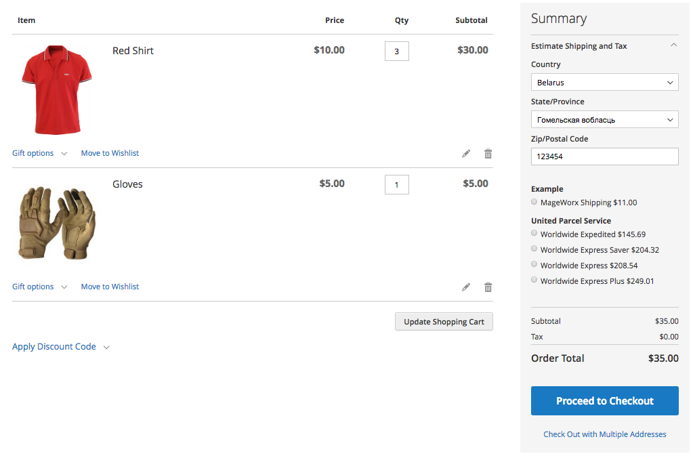Select Worldwide Express Saver $204.32

pos(534,249)
